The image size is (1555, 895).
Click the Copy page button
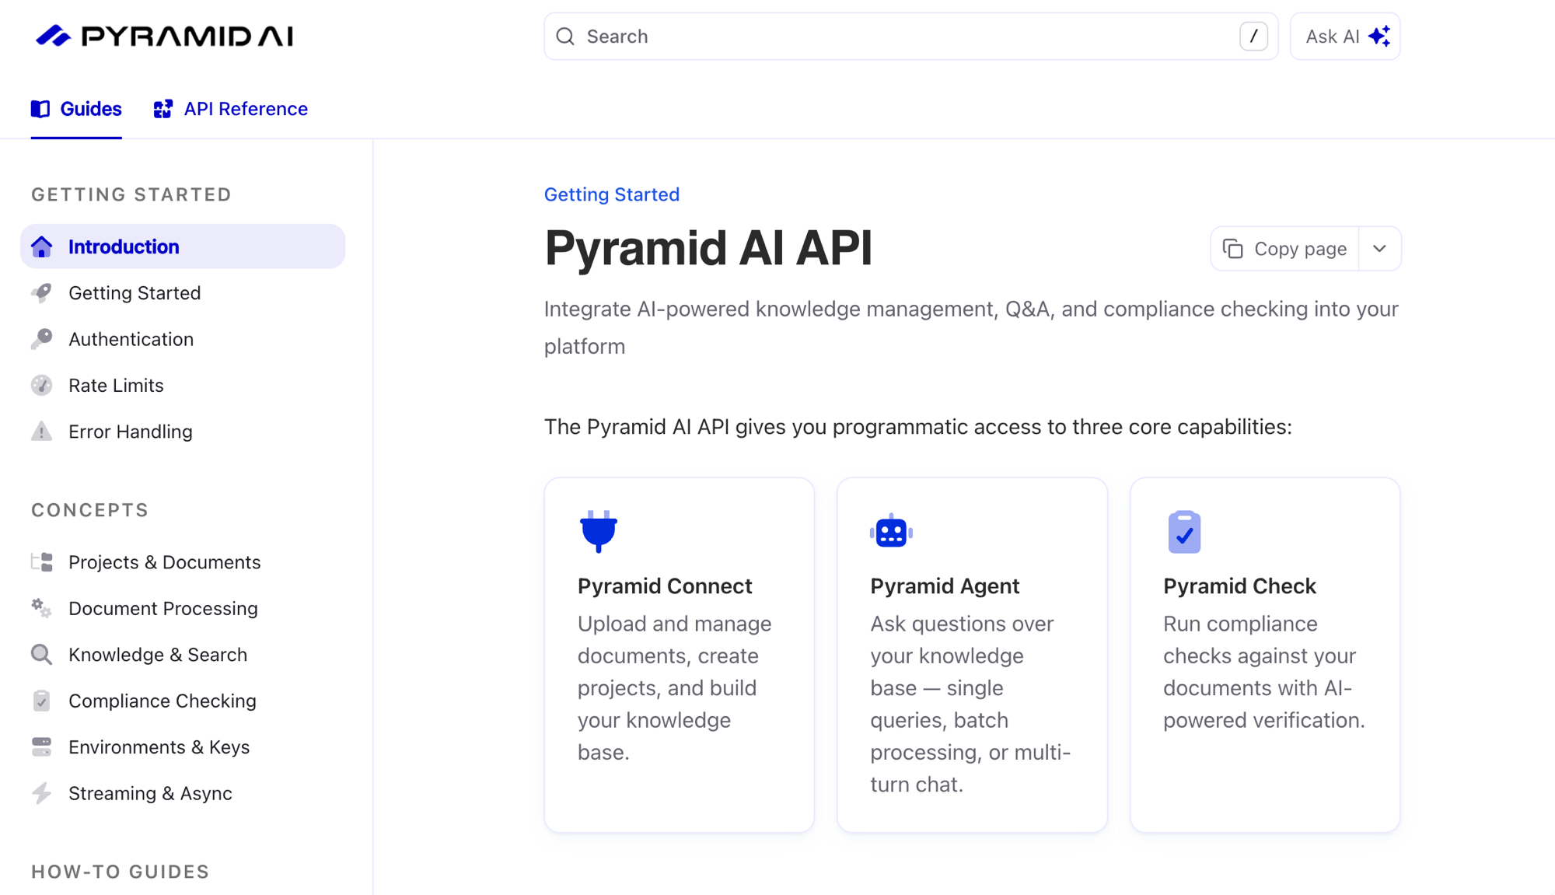1285,249
